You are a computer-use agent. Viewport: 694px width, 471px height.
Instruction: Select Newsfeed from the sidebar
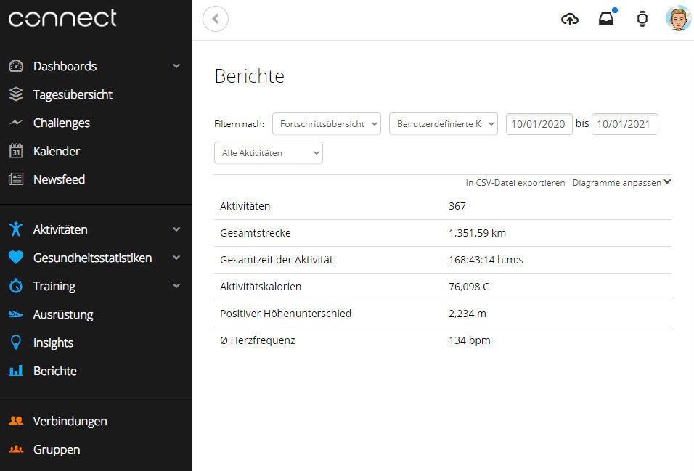[59, 179]
